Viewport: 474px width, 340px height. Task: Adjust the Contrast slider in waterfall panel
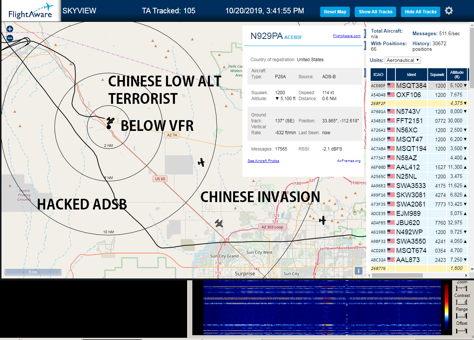462,302
